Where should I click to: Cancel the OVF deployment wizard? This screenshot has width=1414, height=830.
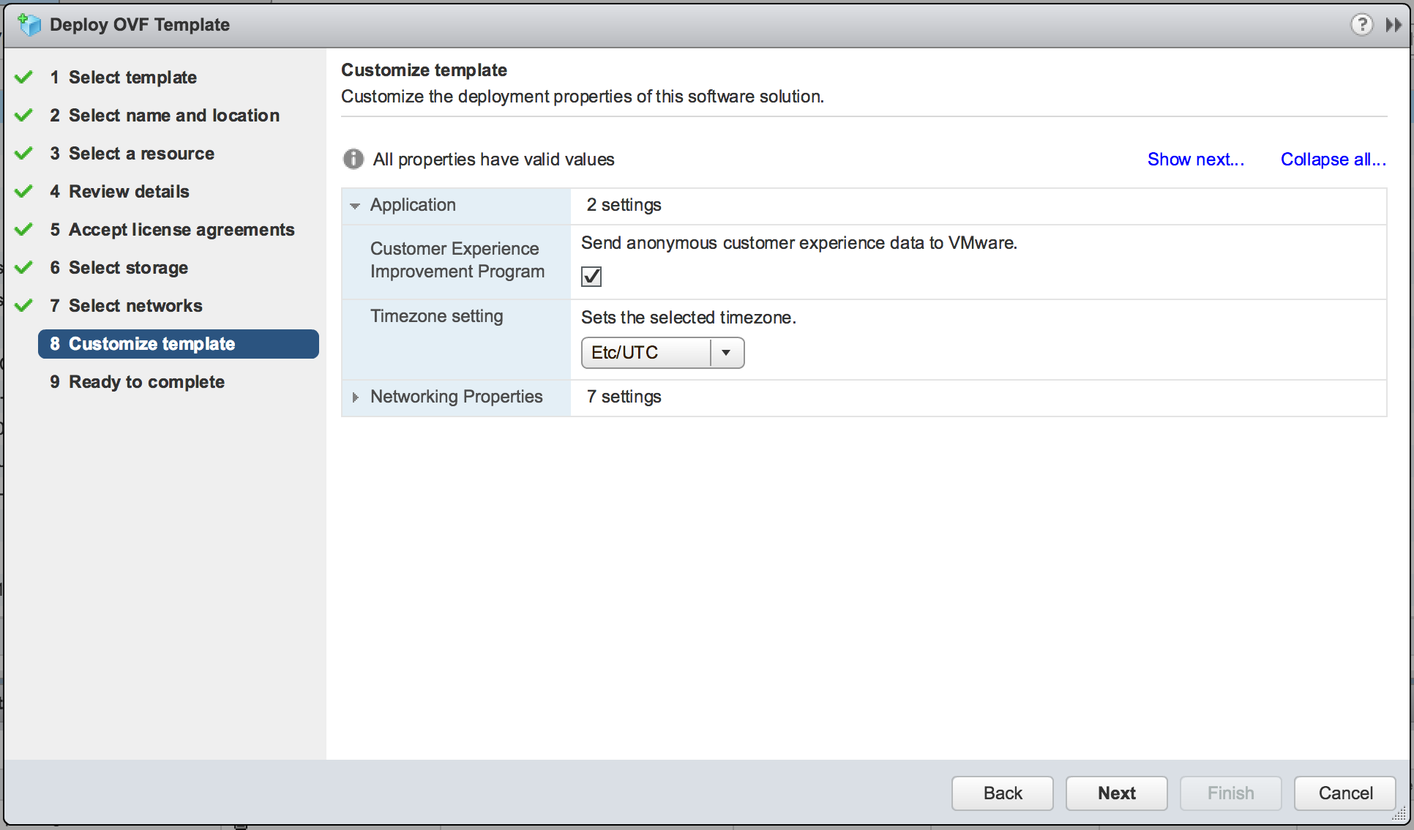1344,793
